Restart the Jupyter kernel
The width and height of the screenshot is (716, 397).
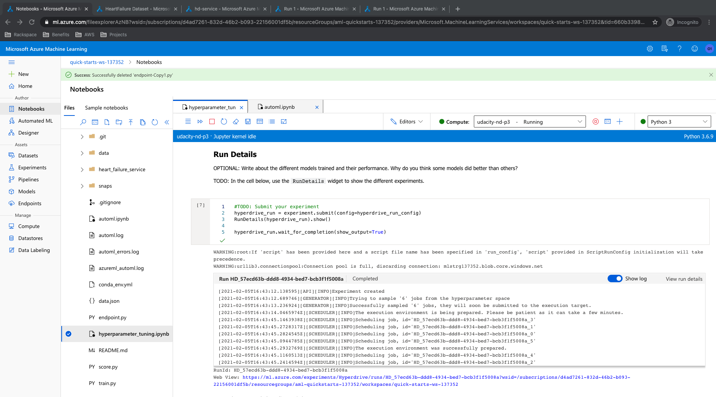point(224,121)
